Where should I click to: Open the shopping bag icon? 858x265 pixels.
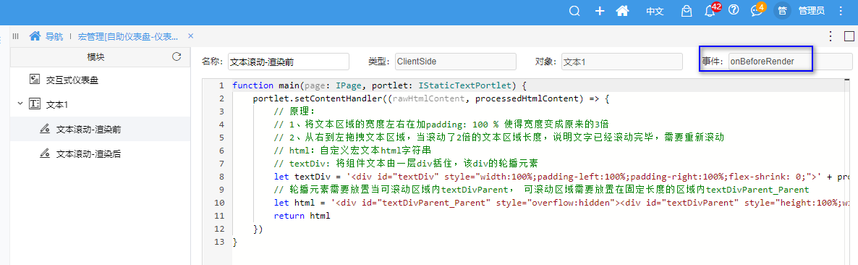tap(686, 11)
